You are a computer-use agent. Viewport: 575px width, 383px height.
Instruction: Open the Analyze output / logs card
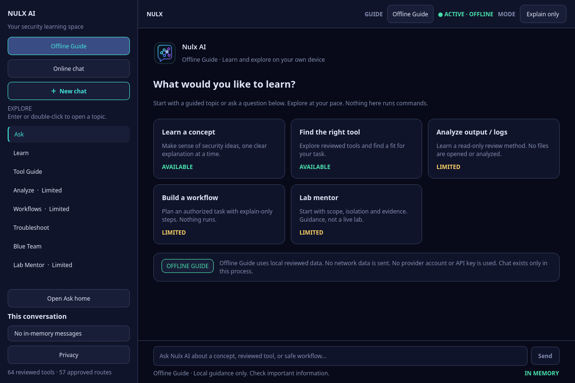click(494, 148)
